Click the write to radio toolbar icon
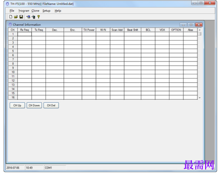 point(33,17)
